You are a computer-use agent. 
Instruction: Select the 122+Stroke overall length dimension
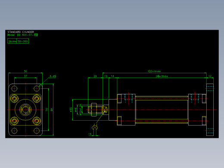coord(154,71)
